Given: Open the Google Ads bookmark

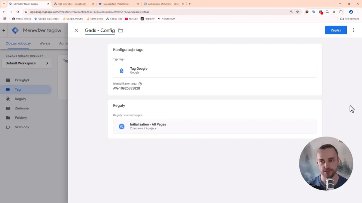Looking at the screenshot, I should click(114, 19).
